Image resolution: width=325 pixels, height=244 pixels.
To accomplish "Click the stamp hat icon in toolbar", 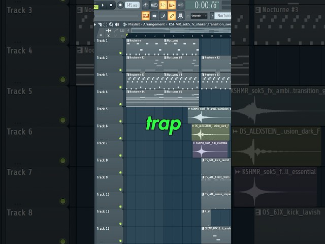I will click(180, 16).
